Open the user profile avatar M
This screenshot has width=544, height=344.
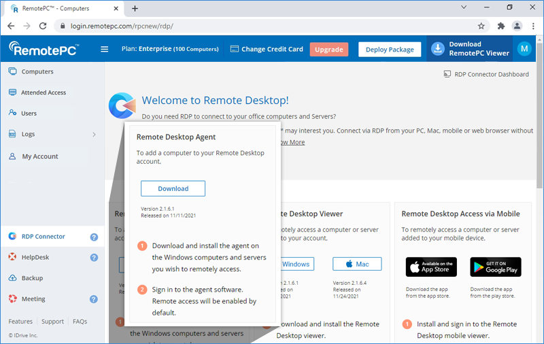pyautogui.click(x=524, y=49)
